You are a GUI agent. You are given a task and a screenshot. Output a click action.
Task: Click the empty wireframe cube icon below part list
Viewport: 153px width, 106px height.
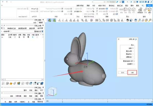pyautogui.click(x=23, y=83)
